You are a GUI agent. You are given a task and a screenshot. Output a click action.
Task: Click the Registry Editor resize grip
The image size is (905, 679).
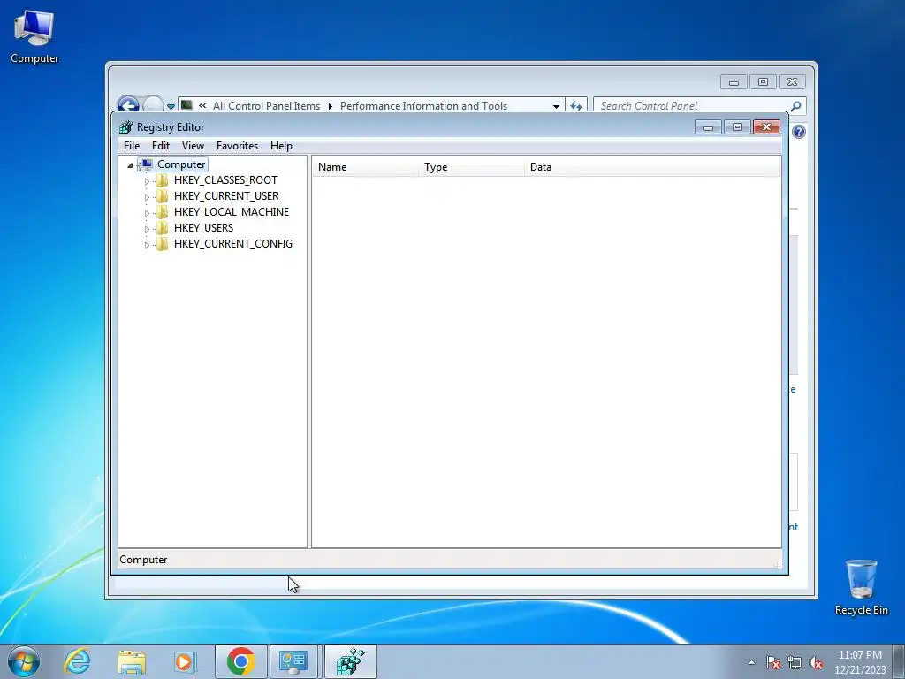point(777,563)
